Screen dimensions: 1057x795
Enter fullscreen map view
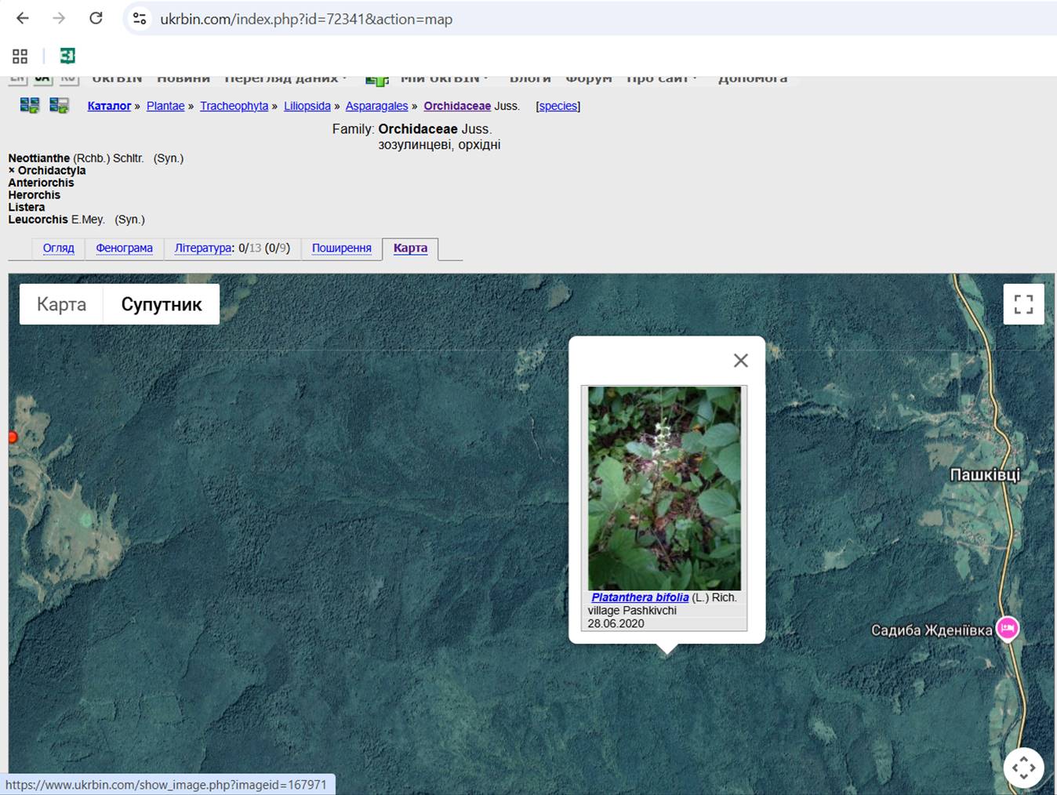(1023, 304)
